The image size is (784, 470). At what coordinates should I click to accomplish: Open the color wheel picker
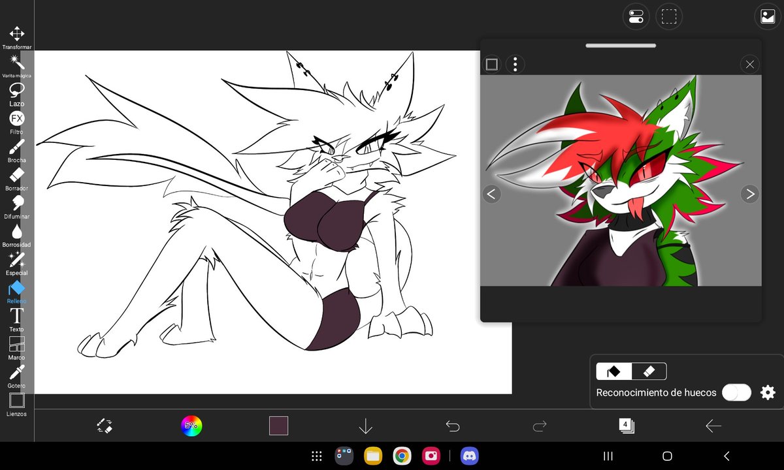point(191,425)
